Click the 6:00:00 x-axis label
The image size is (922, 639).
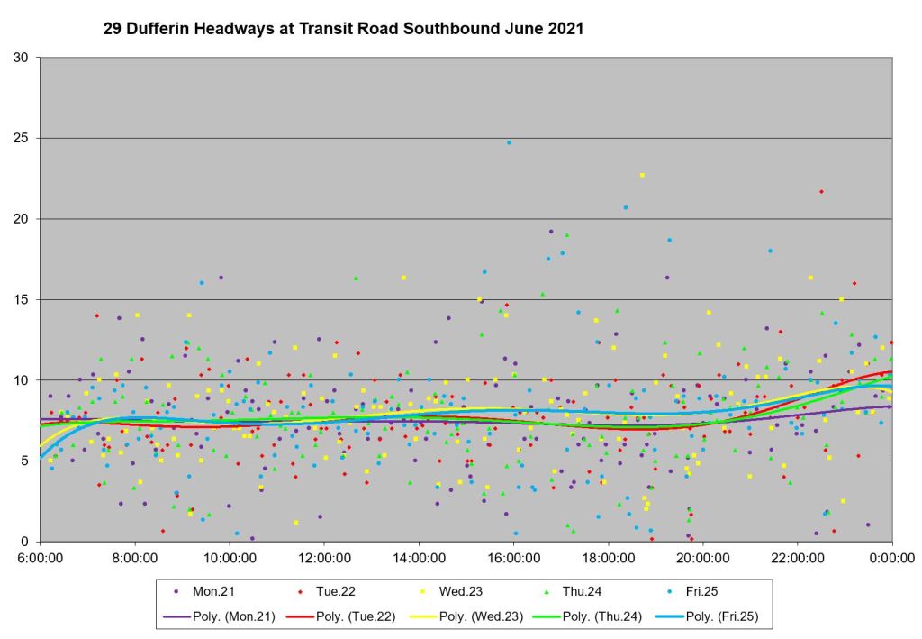pyautogui.click(x=40, y=558)
